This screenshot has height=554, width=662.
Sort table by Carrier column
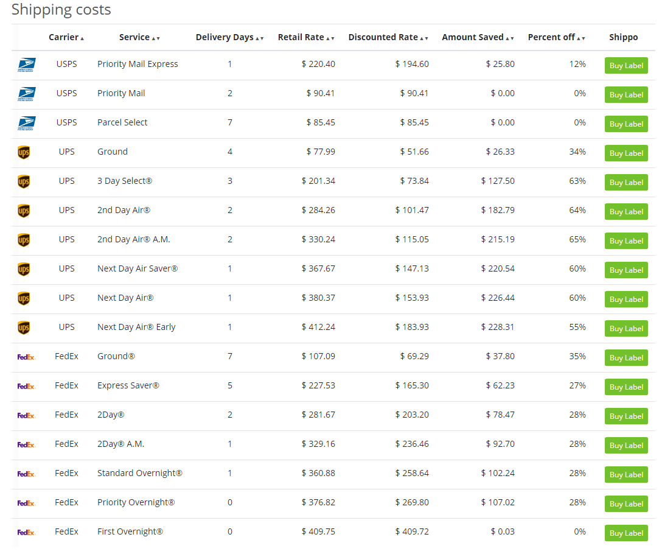(x=66, y=37)
